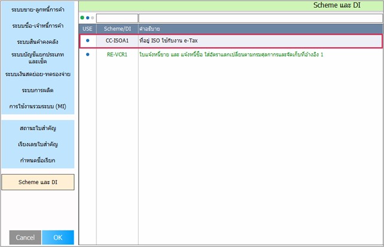This screenshot has width=384, height=247.
Task: Click the gray filter dot
Action: coord(92,17)
